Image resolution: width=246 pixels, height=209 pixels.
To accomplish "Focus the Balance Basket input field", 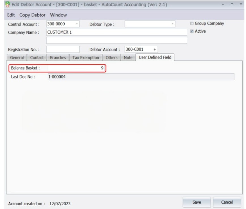I will pyautogui.click(x=77, y=68).
